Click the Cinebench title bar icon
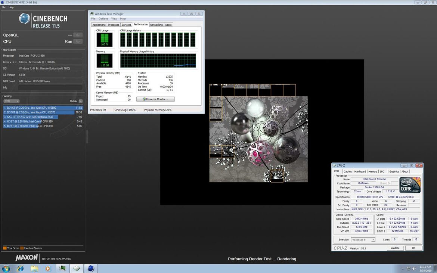Viewport: 437px width, 273px height. pyautogui.click(x=2, y=2)
